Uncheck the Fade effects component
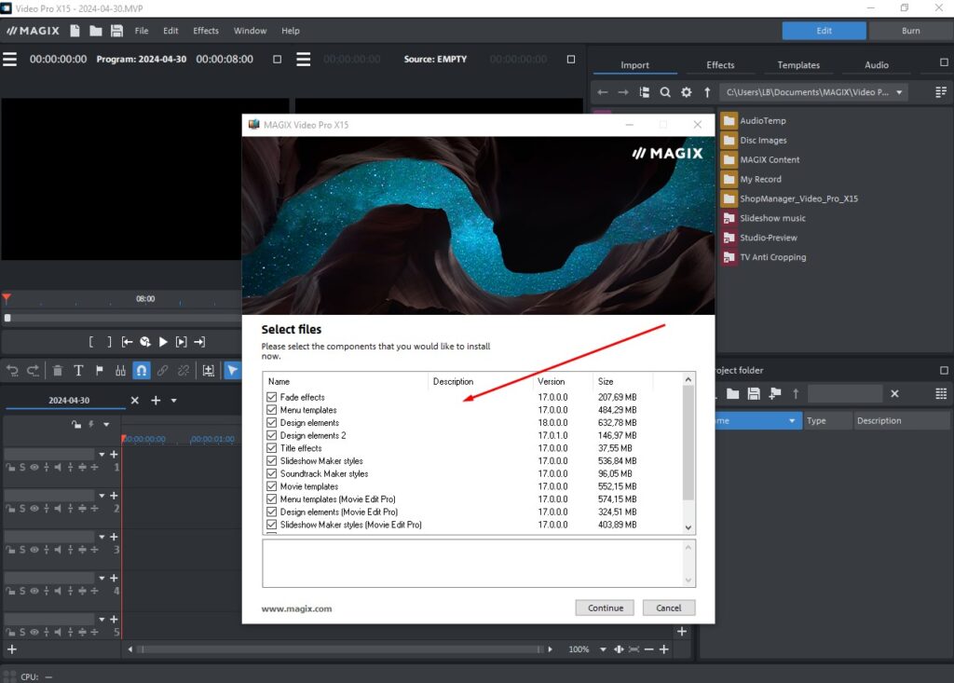 click(270, 396)
